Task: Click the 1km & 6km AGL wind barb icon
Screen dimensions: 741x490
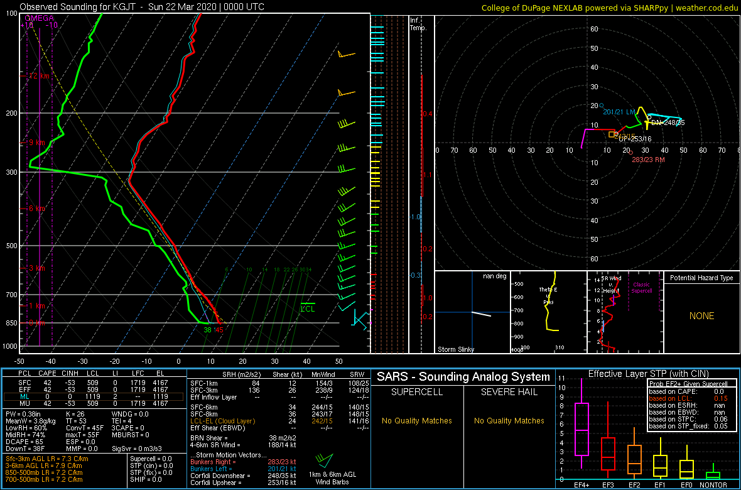Action: tap(324, 459)
